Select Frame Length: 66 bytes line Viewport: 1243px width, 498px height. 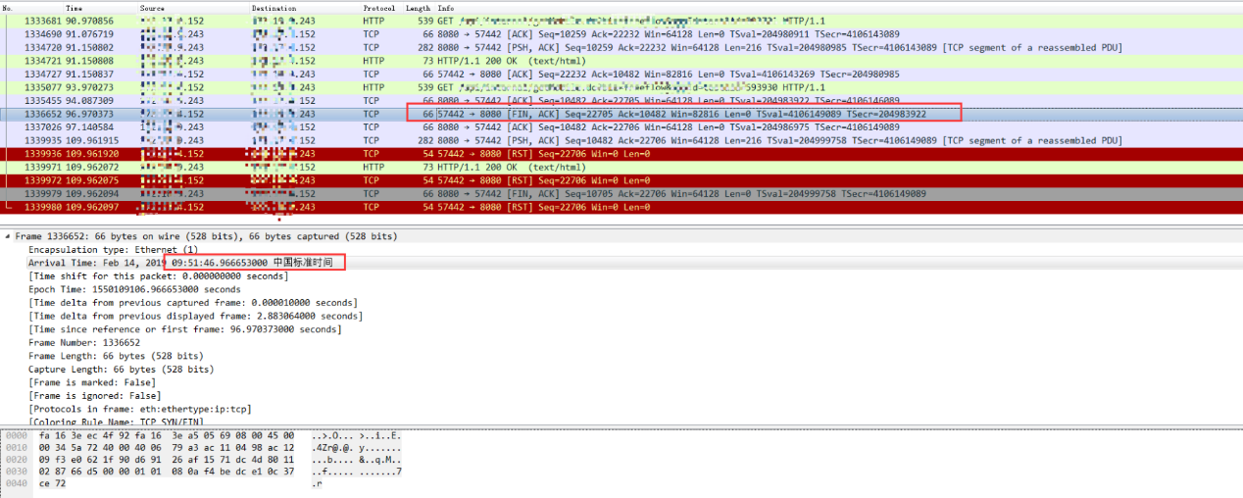(116, 356)
